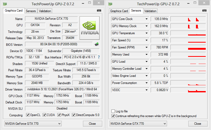211x130 pixels.
Task: Open the Video Engine Load dropdown
Action: point(146,76)
